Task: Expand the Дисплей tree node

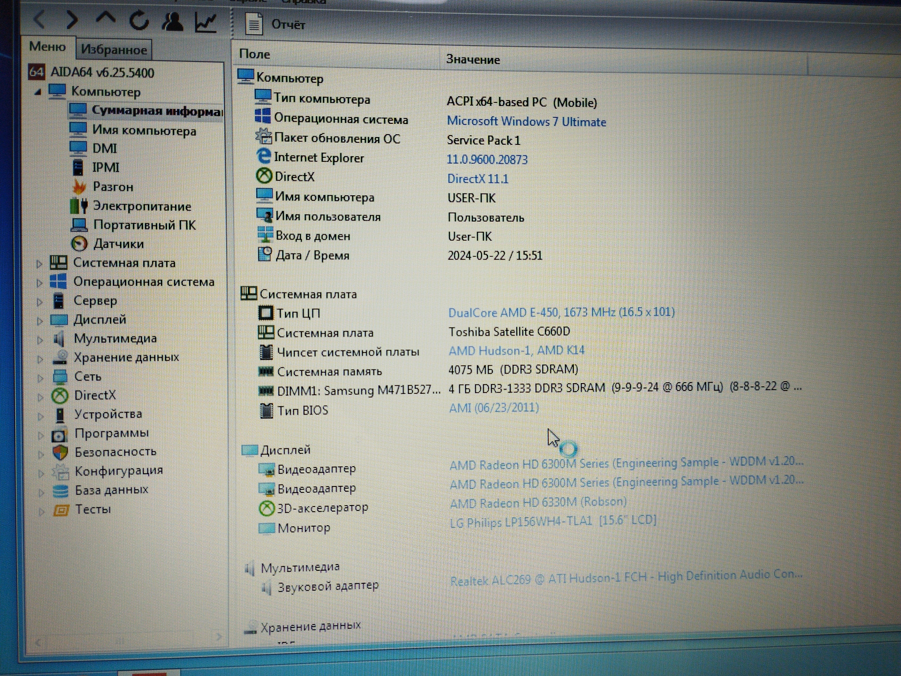Action: [40, 321]
